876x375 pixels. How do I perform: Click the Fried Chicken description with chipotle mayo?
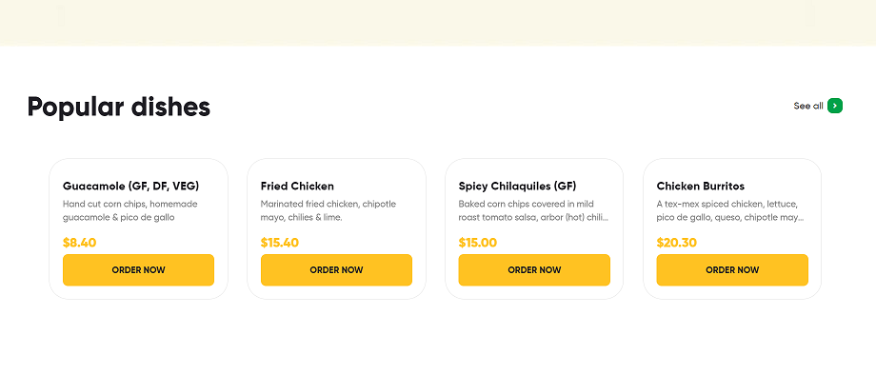[x=329, y=211]
